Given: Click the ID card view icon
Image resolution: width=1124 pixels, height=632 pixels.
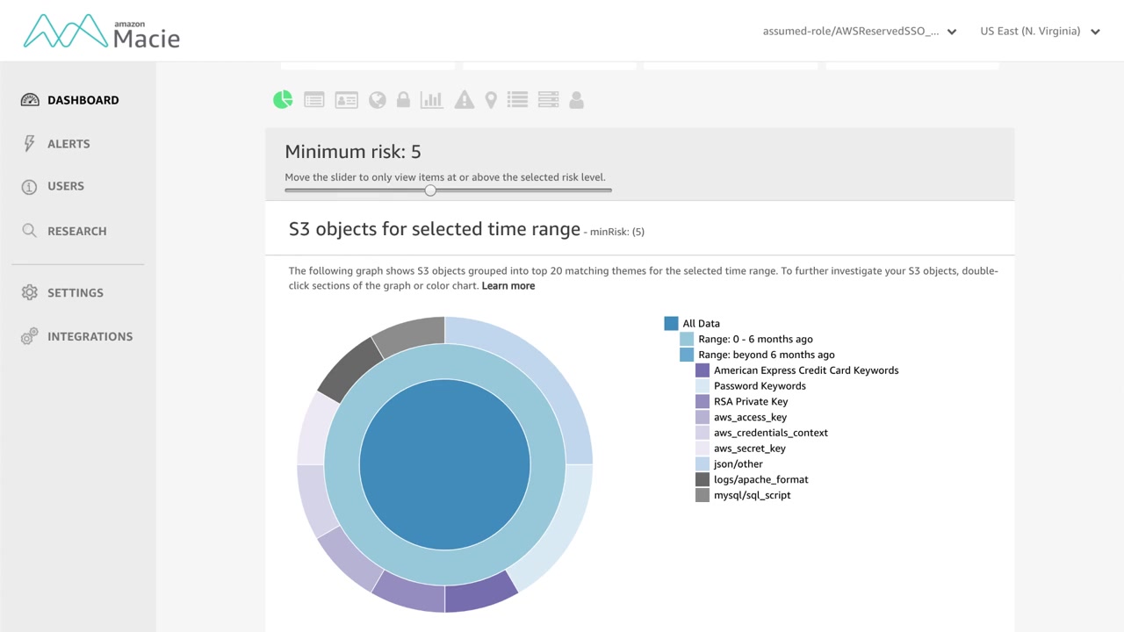Looking at the screenshot, I should pyautogui.click(x=347, y=100).
